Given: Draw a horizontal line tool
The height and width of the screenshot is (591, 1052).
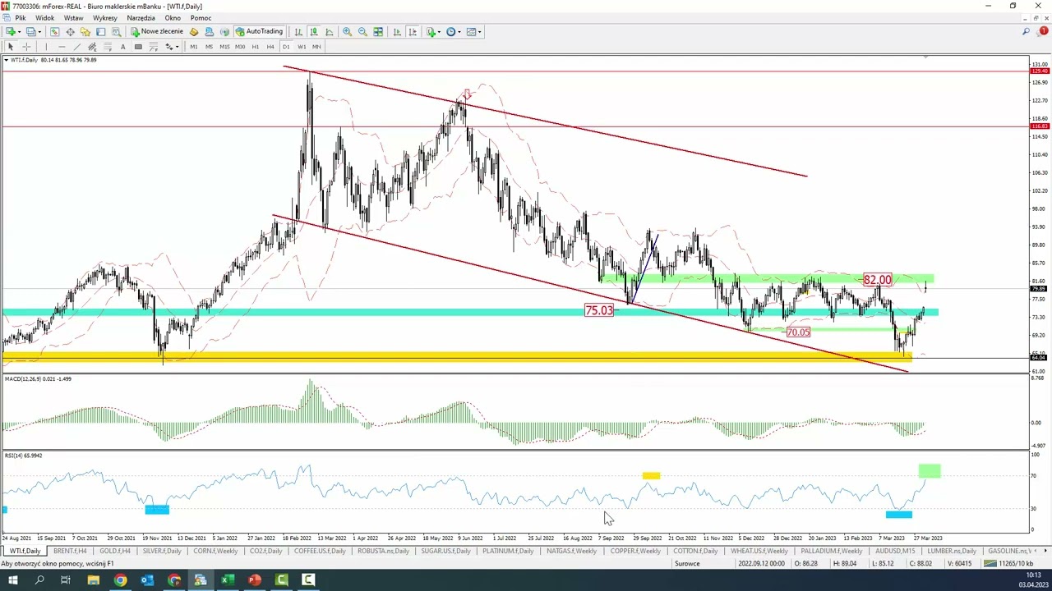Looking at the screenshot, I should pyautogui.click(x=62, y=47).
